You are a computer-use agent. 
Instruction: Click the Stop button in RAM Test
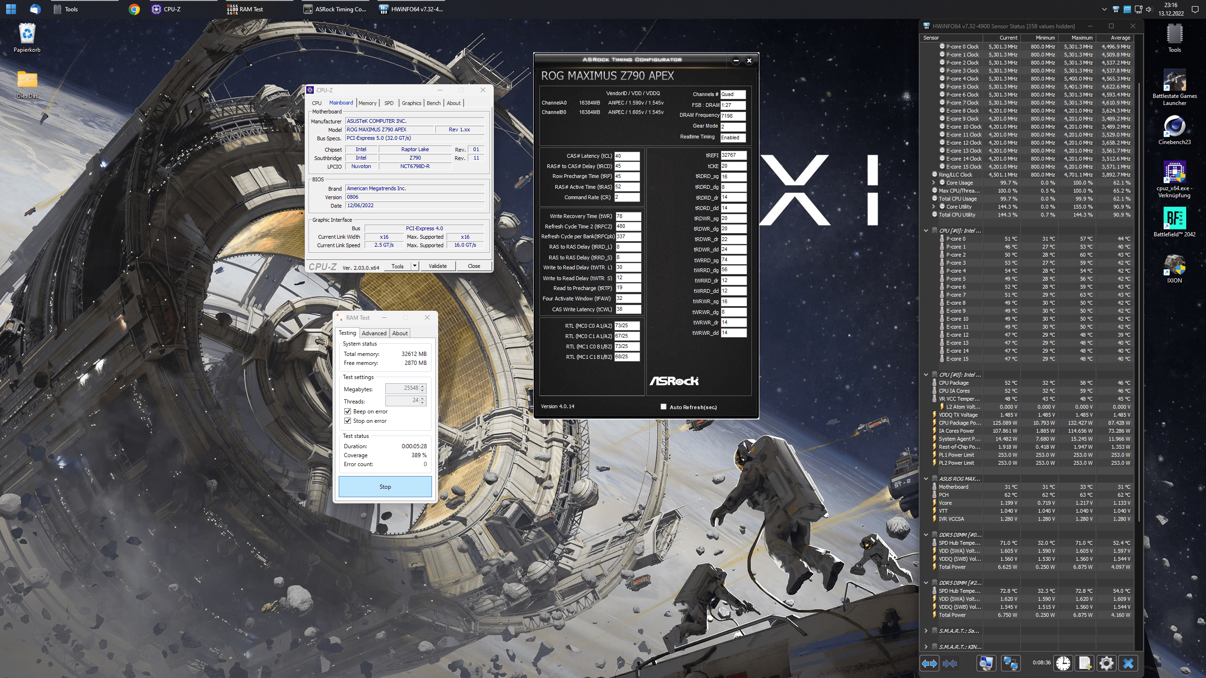click(385, 487)
